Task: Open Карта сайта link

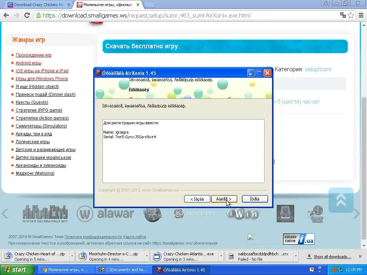Action: 135,237
